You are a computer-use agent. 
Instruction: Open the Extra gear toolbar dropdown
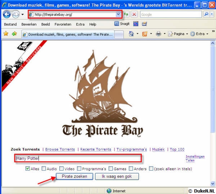pos(199,34)
